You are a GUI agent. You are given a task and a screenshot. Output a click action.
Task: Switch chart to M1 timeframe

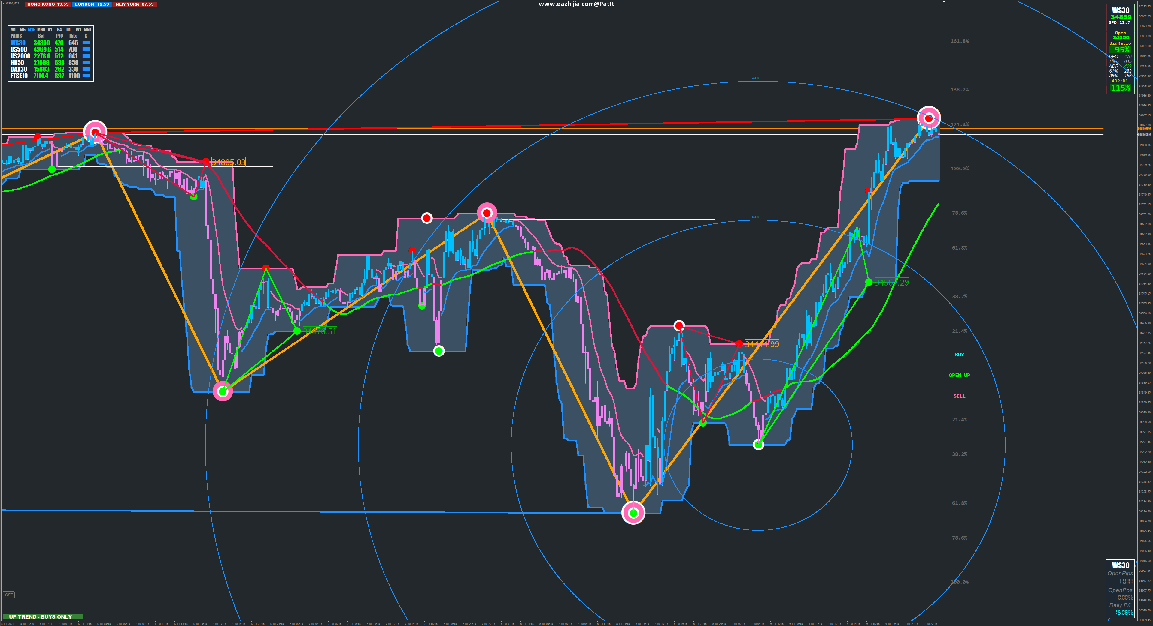pos(13,30)
